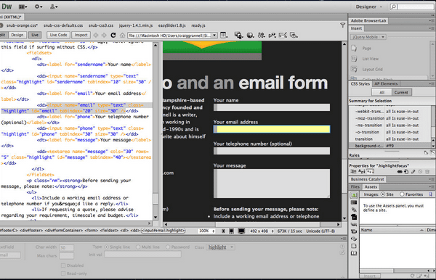Select the Favorites radio button in Assets
Viewport: 436px width, 280px height.
point(402,194)
